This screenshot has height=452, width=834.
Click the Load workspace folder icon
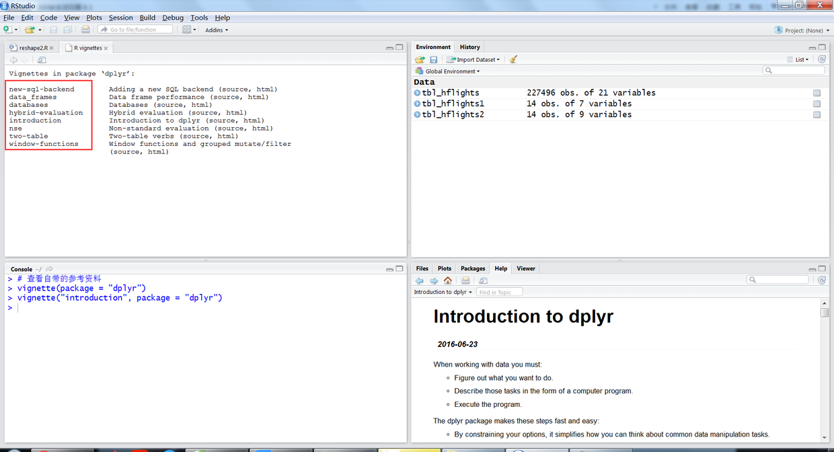[x=420, y=60]
